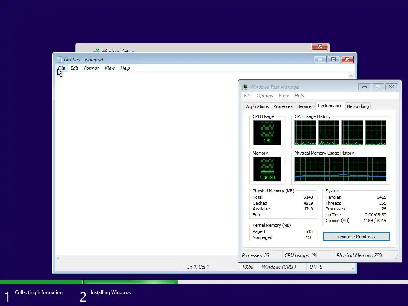The height and width of the screenshot is (306, 408).
Task: Click the Notepad icon in title bar
Action: [59, 59]
